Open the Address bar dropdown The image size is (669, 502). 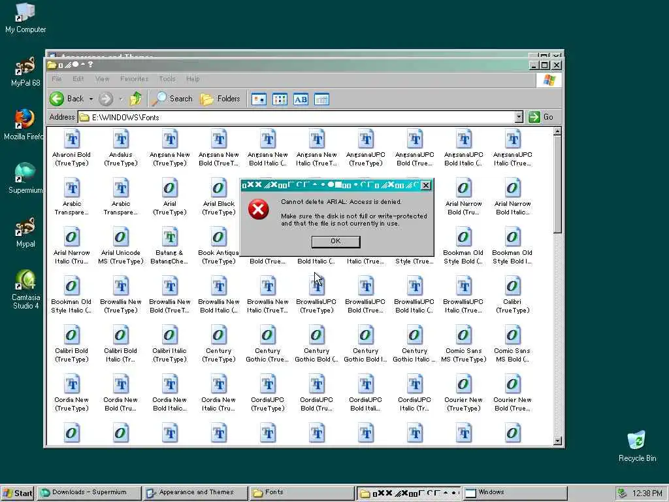tap(518, 117)
